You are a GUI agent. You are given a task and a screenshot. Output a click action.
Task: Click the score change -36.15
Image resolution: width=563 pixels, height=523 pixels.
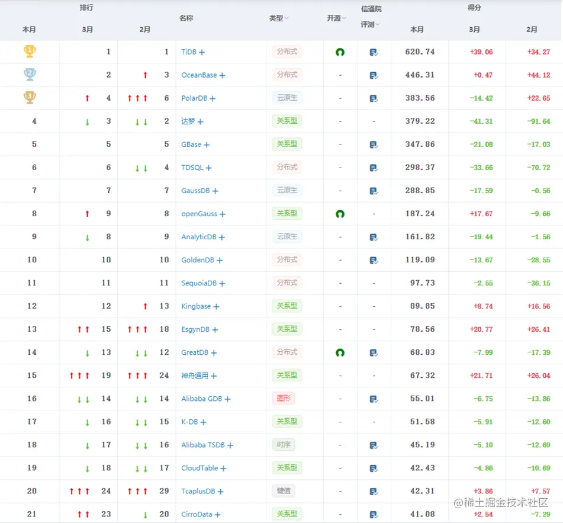(539, 283)
